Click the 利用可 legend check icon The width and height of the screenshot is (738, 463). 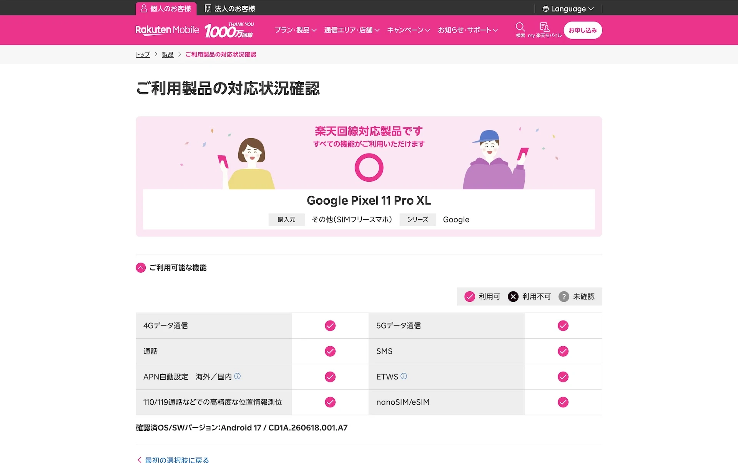click(x=470, y=296)
